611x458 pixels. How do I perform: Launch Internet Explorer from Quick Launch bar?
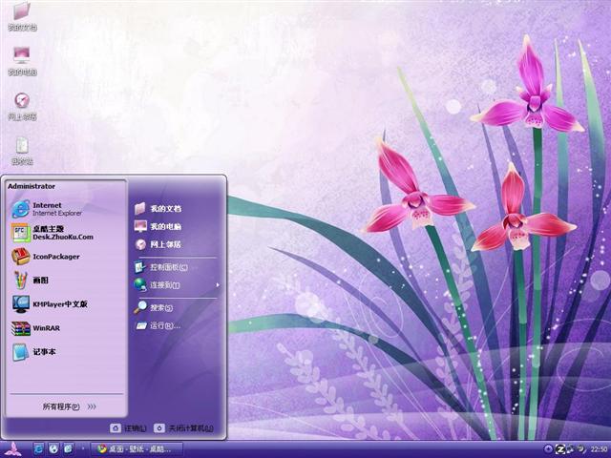tap(38, 449)
